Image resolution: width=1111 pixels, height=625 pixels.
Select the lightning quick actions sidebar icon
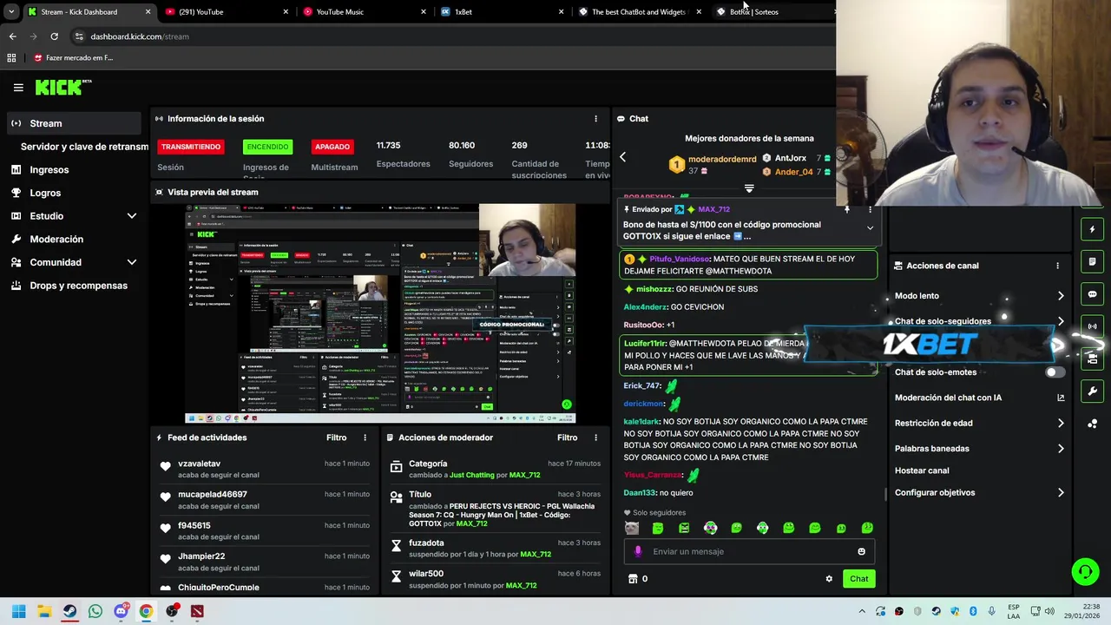pyautogui.click(x=1093, y=229)
